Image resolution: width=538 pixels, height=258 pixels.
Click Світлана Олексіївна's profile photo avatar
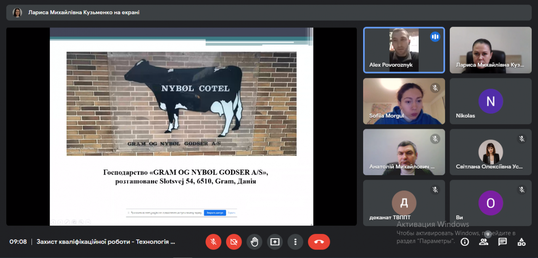[491, 152]
